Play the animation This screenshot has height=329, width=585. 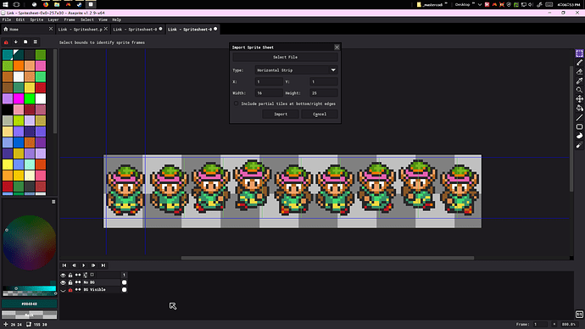[x=84, y=265]
